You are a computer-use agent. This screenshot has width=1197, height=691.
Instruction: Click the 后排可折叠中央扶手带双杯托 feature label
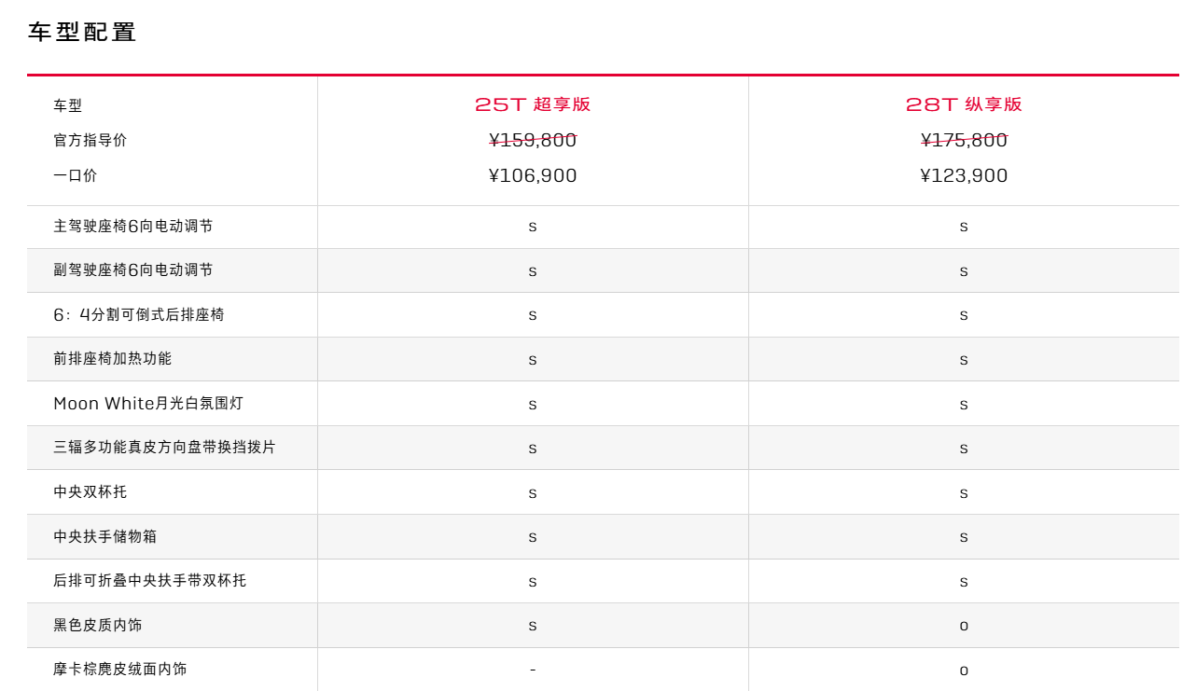(x=150, y=581)
